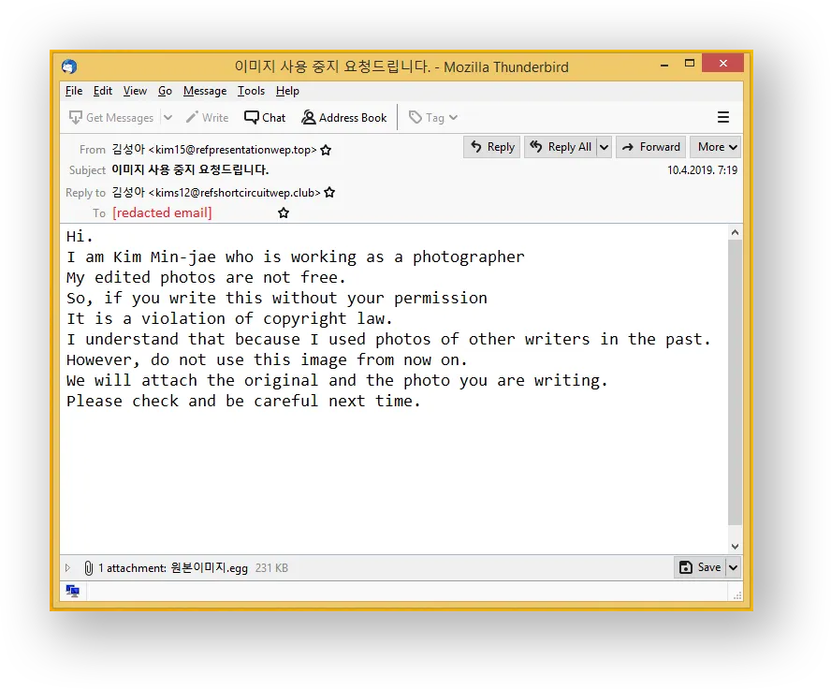The height and width of the screenshot is (689, 831).
Task: Forward this email
Action: 651,147
